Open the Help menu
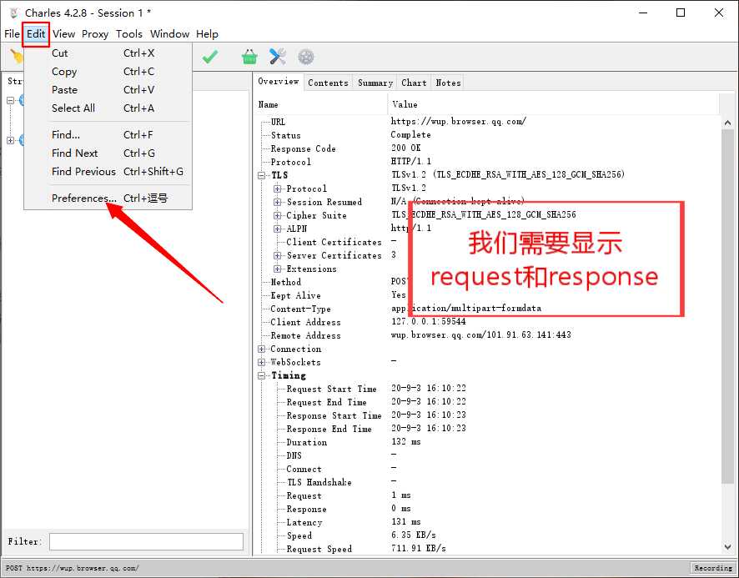Image resolution: width=739 pixels, height=578 pixels. tap(207, 34)
